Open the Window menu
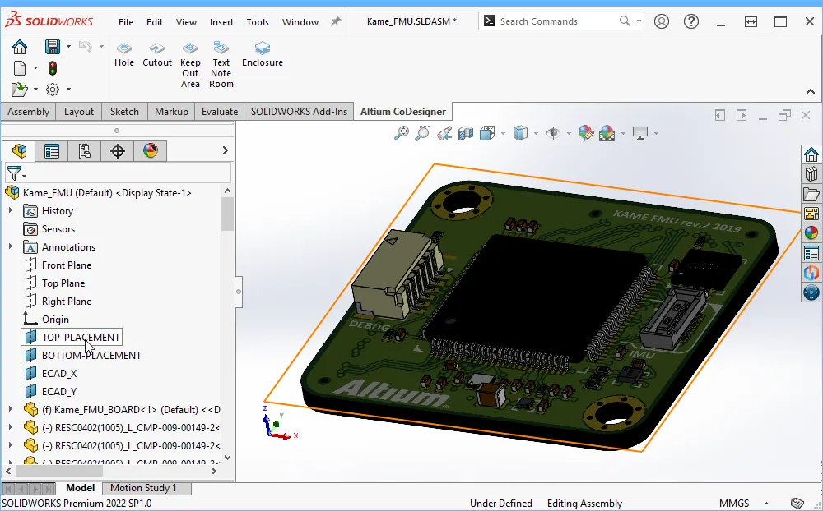 tap(300, 22)
